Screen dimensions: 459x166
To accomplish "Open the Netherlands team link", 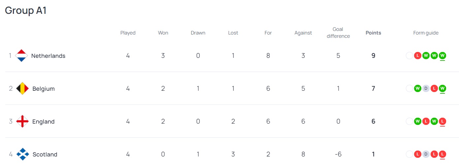I will pos(48,56).
